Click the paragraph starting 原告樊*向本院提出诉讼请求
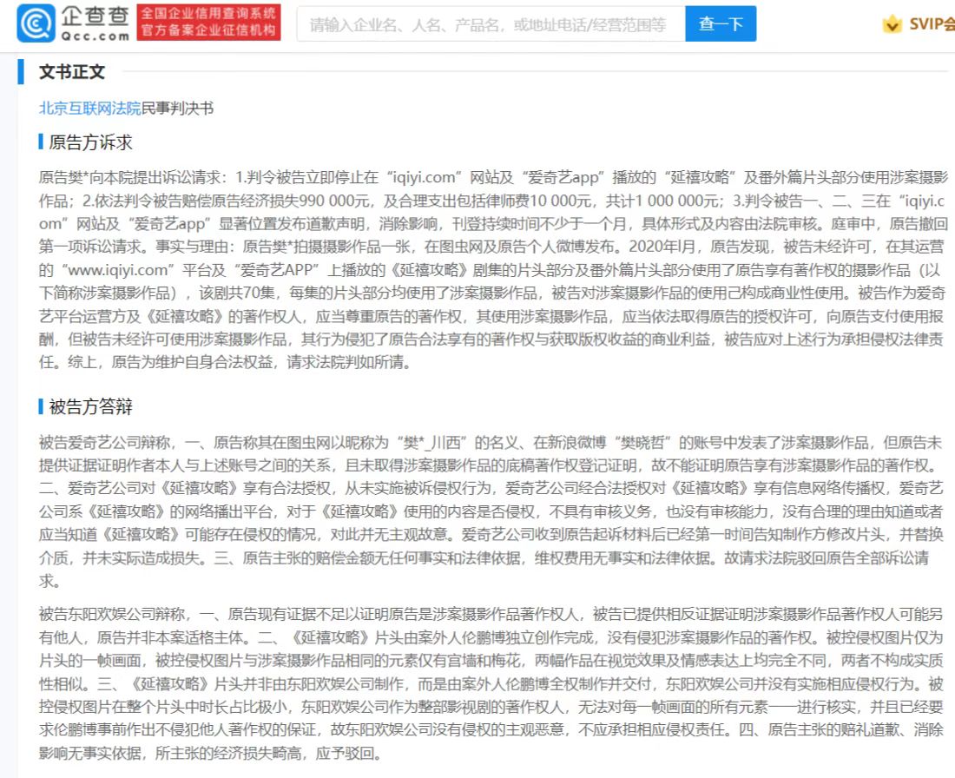 pyautogui.click(x=493, y=270)
